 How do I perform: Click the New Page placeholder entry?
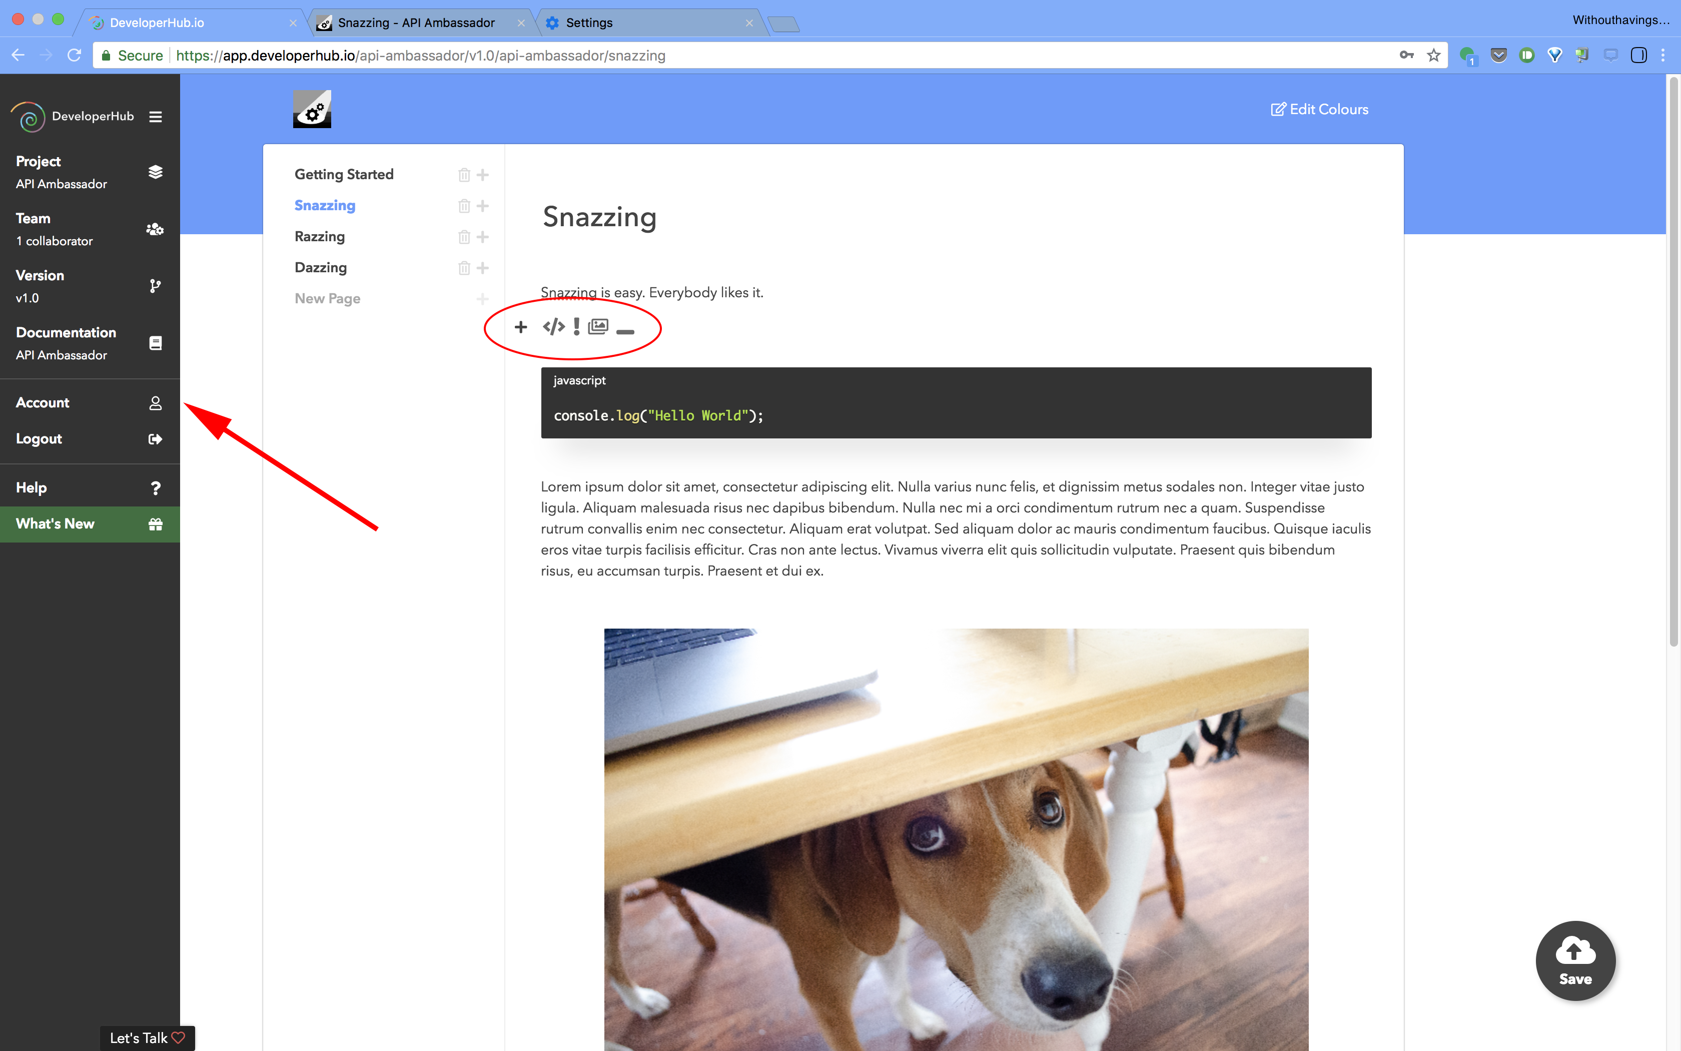click(x=327, y=298)
